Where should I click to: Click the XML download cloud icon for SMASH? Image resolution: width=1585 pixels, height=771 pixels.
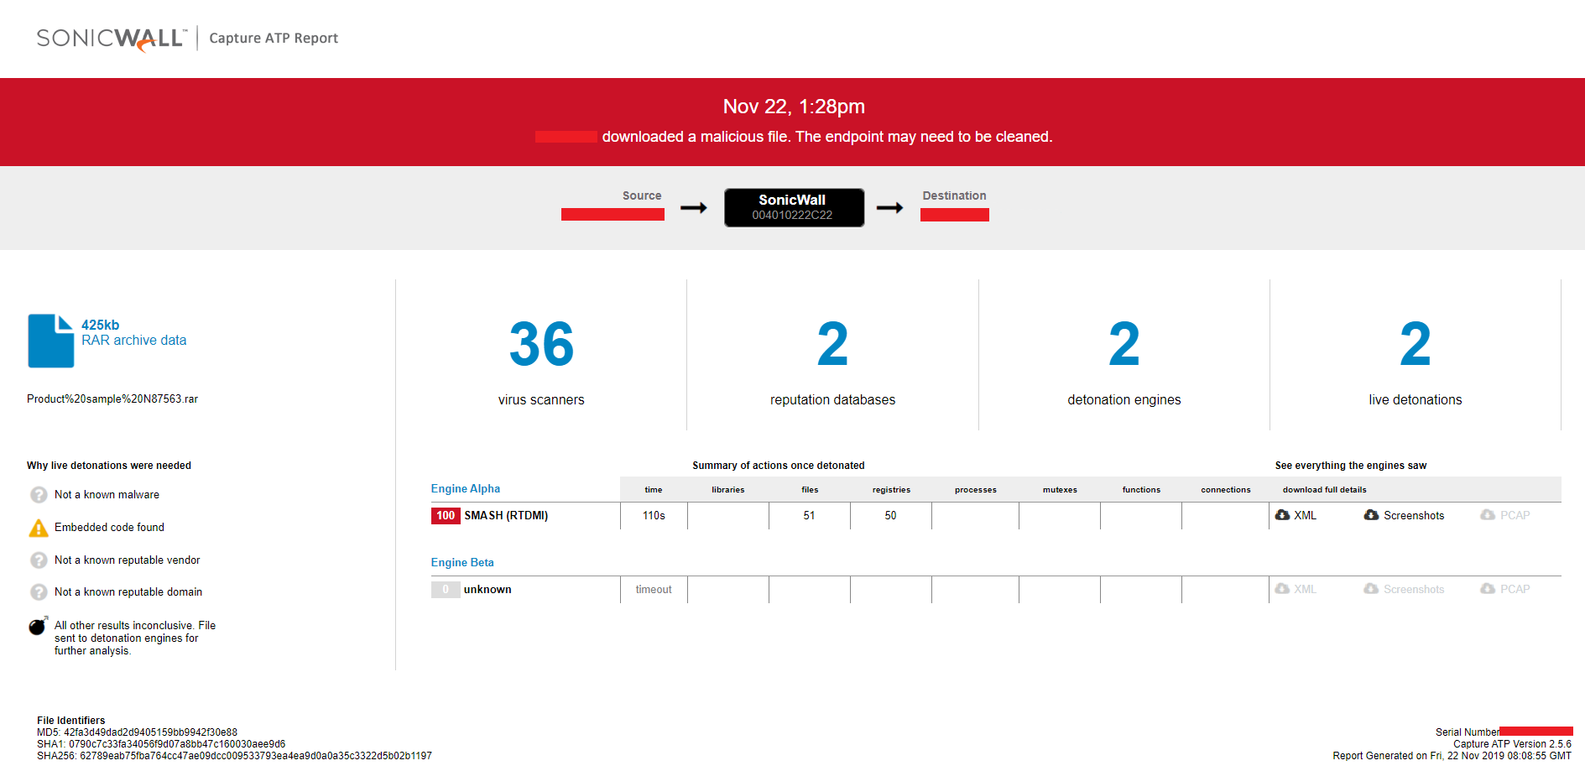click(1282, 515)
